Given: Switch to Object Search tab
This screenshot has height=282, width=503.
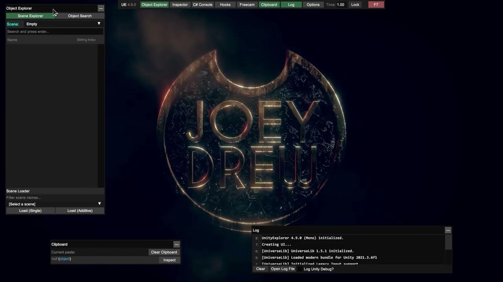Looking at the screenshot, I should (80, 16).
